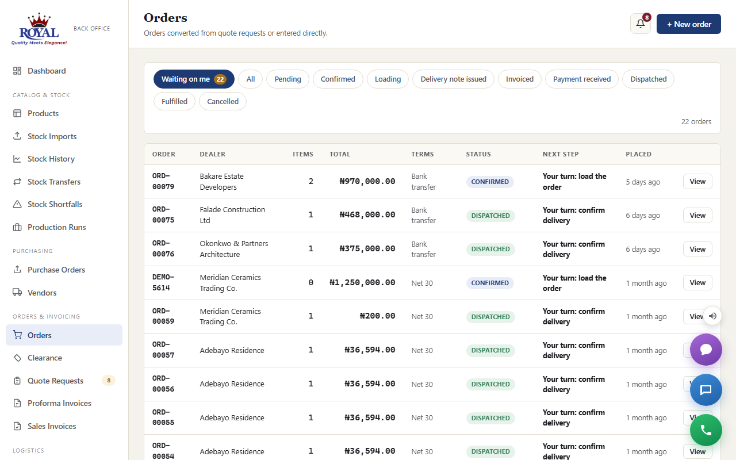
Task: Click the Sales Invoices document icon
Action: pyautogui.click(x=17, y=426)
